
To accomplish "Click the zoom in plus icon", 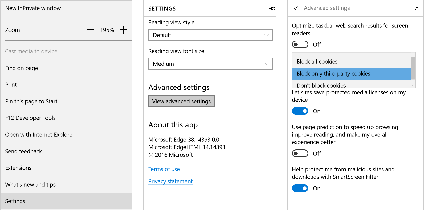I will (x=124, y=30).
